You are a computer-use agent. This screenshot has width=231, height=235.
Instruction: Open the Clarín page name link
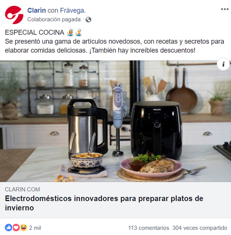(36, 11)
